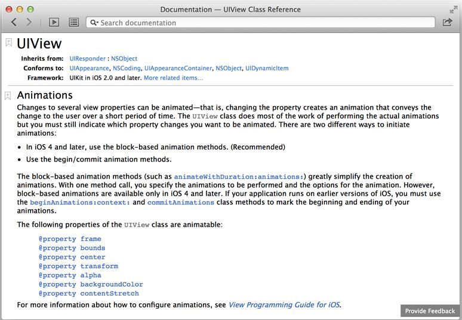The image size is (462, 320).
Task: Click bullet text about block-based animation methods
Action: pyautogui.click(x=156, y=147)
